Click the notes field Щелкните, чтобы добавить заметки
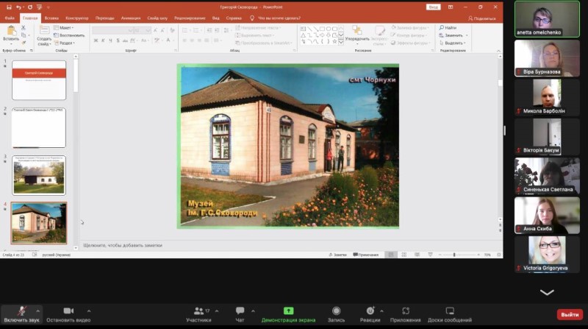The image size is (588, 329). (x=123, y=245)
